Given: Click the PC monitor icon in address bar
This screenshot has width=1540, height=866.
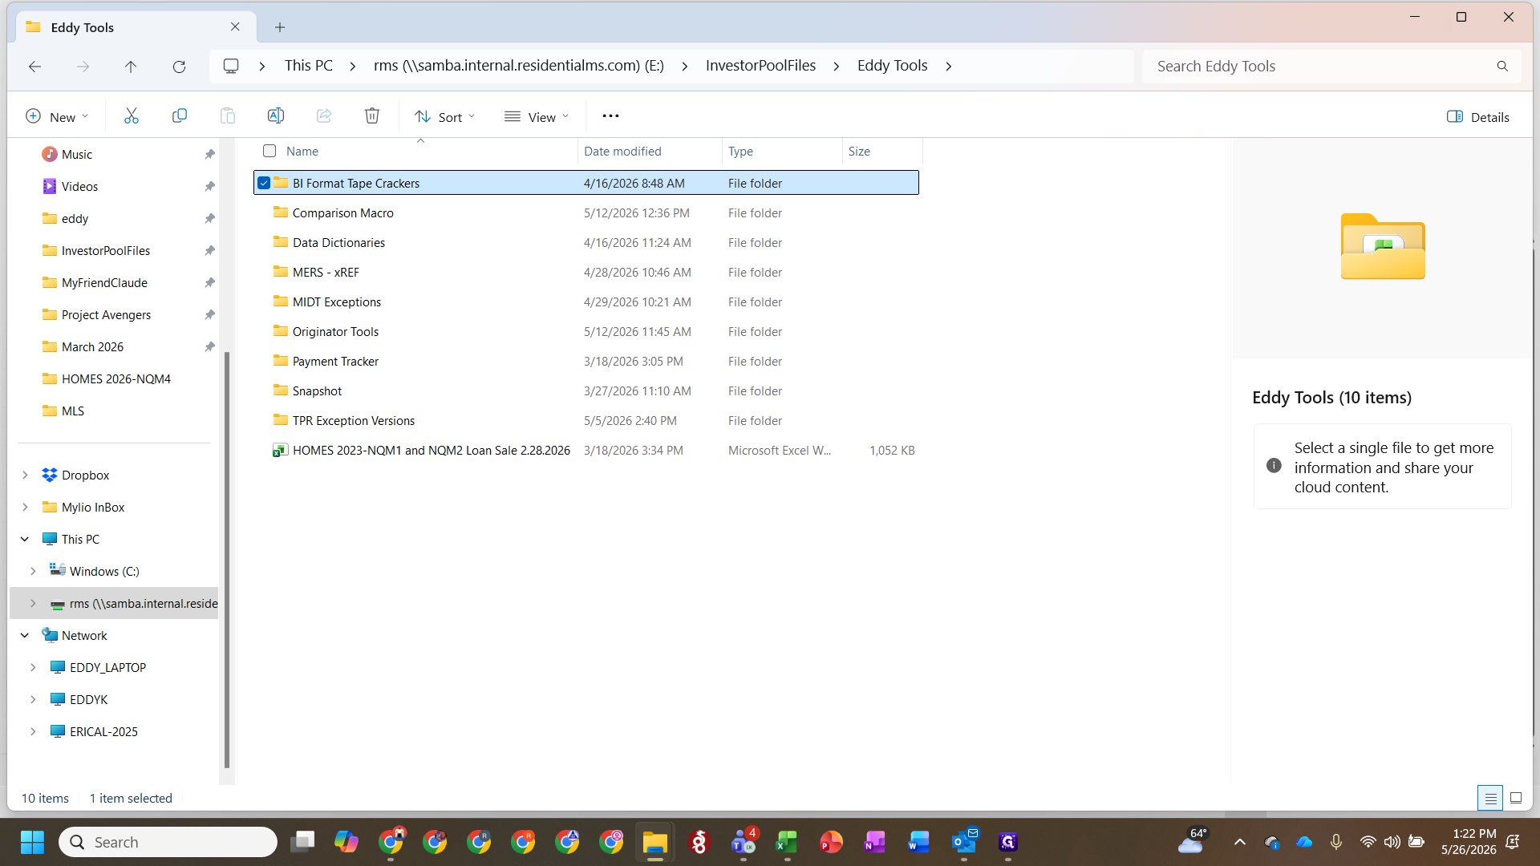Looking at the screenshot, I should [231, 66].
